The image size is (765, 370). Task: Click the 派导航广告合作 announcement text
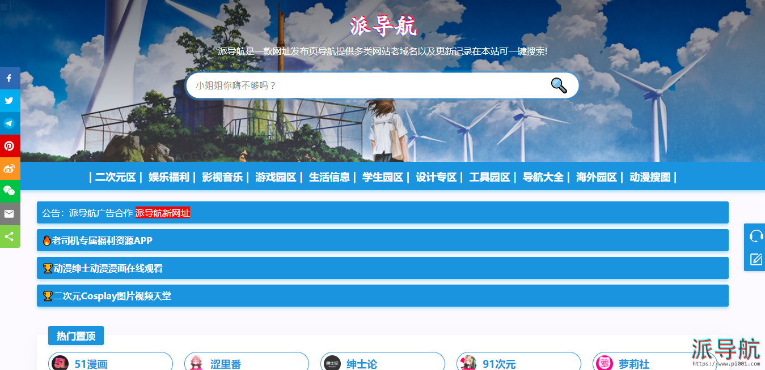click(101, 213)
